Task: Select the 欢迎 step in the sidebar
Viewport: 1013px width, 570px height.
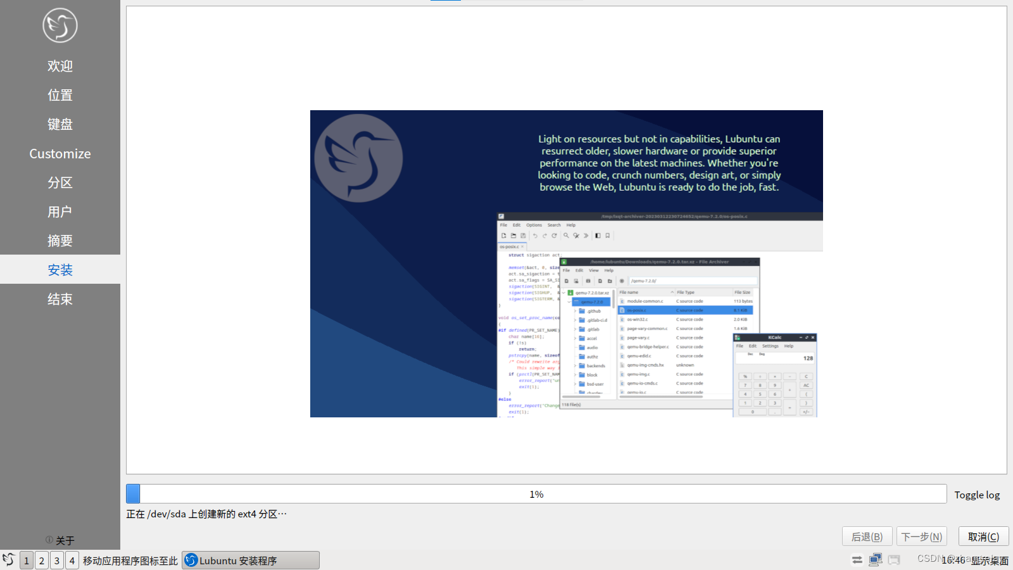Action: (x=60, y=66)
